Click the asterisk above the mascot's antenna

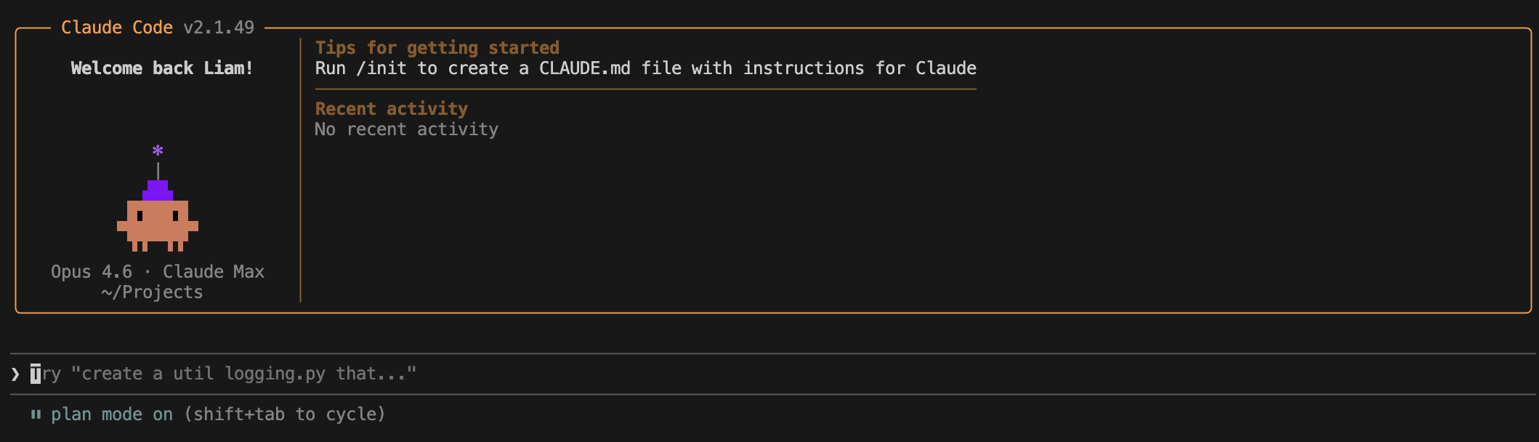pos(157,151)
